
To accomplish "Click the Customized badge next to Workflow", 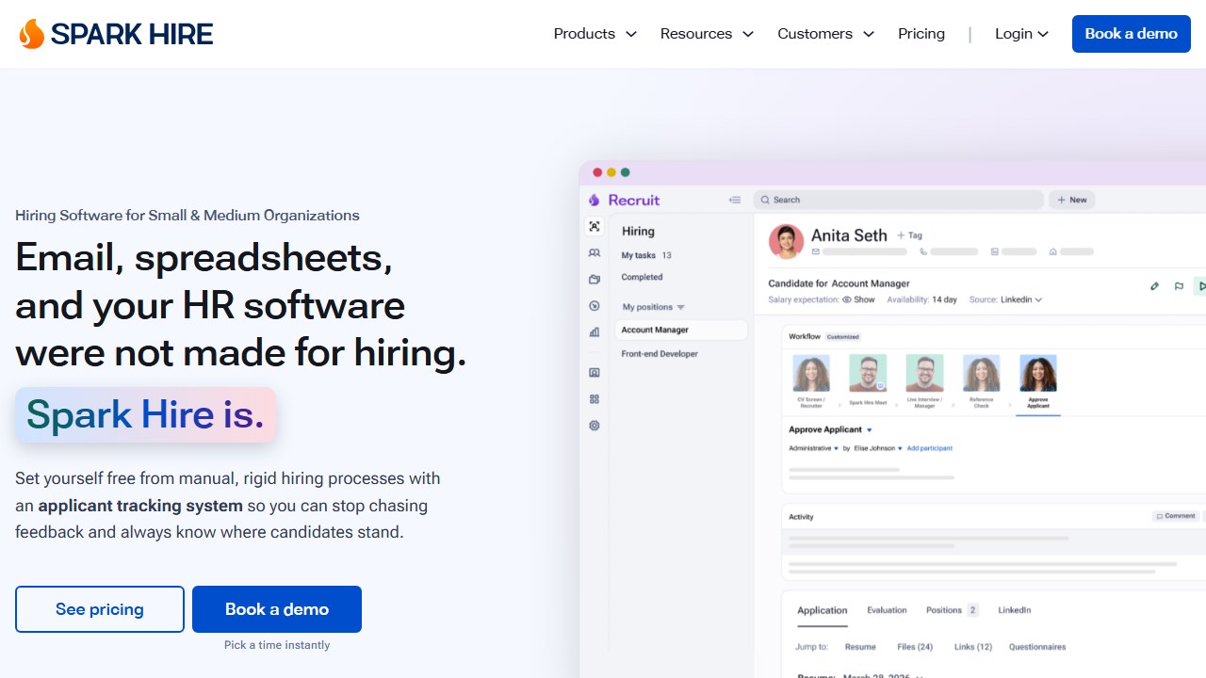I will pyautogui.click(x=843, y=336).
